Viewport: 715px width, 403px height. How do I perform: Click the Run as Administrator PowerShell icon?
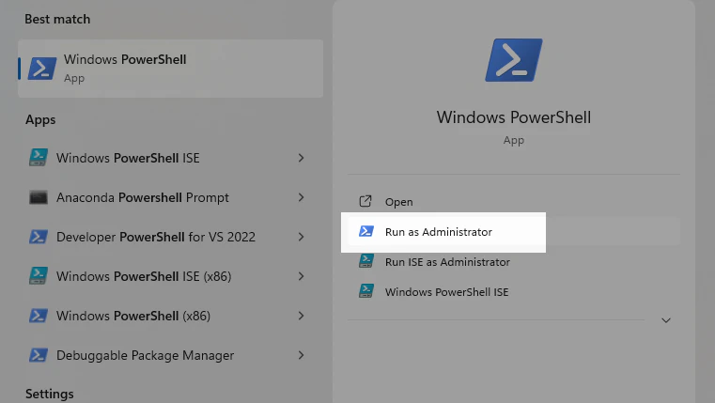[366, 231]
